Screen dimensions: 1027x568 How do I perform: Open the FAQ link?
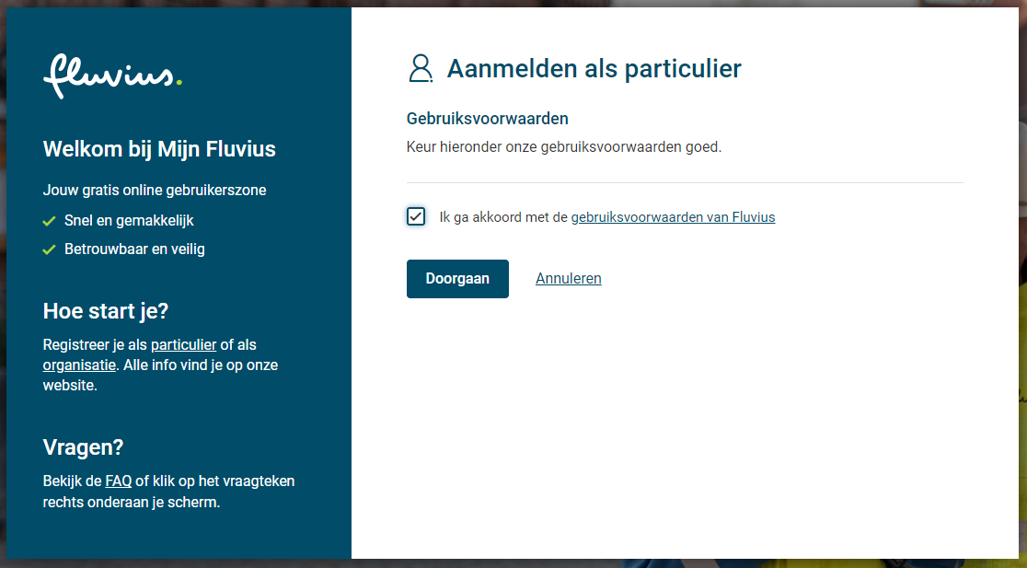[119, 481]
